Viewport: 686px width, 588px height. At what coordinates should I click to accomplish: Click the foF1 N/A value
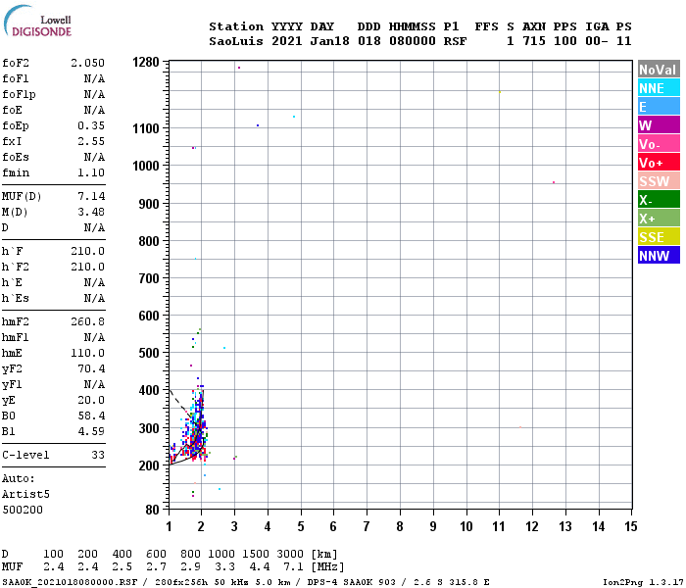94,78
